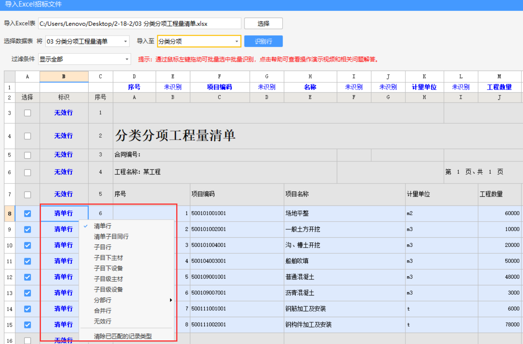Click 清除已匹配的记录类型 menu option
This screenshot has width=523, height=344.
coord(123,336)
